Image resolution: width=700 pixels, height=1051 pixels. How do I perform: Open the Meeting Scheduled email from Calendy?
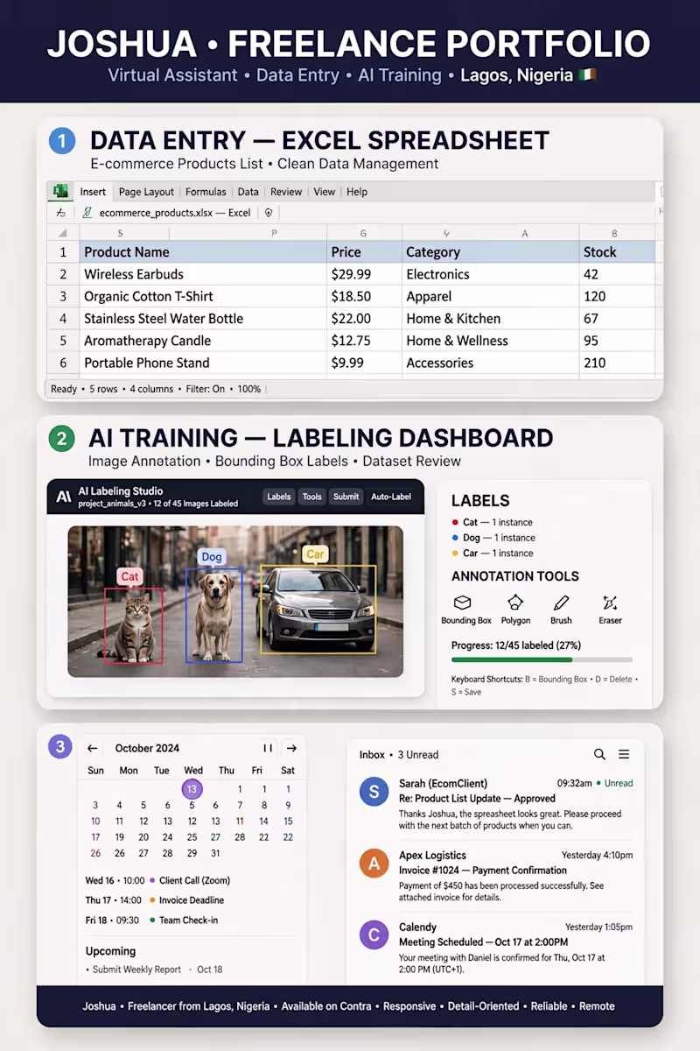(498, 948)
